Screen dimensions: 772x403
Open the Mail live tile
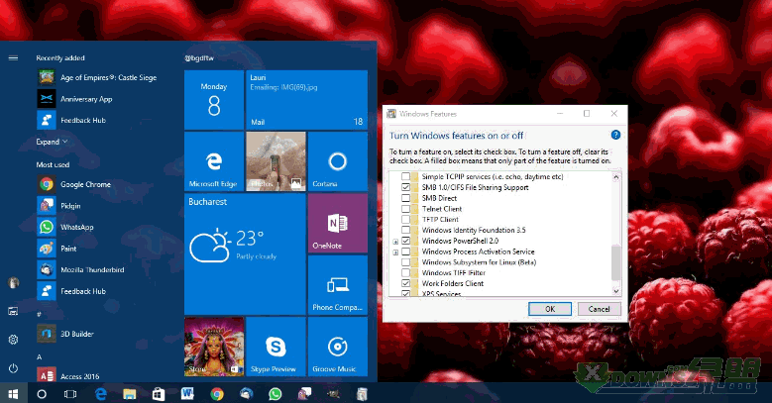[x=306, y=100]
